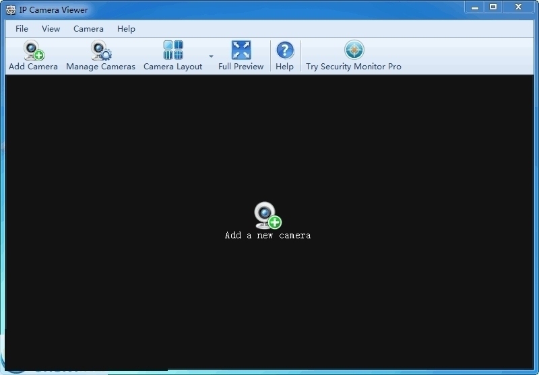This screenshot has height=375, width=539.
Task: Open the Camera menu
Action: point(88,29)
